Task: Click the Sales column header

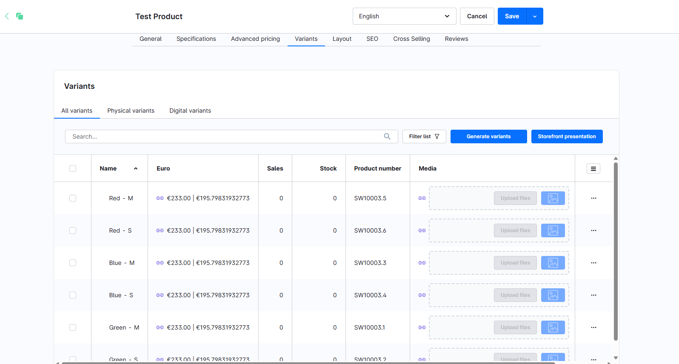Action: tap(275, 168)
